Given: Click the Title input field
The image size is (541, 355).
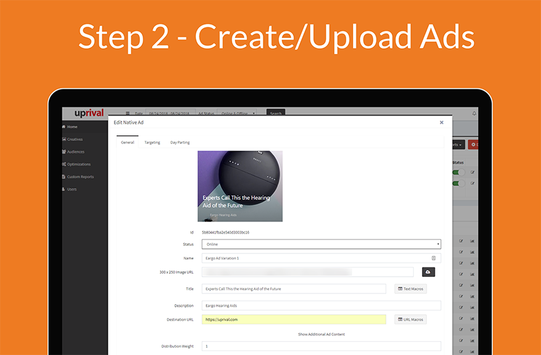Looking at the screenshot, I should (x=293, y=288).
